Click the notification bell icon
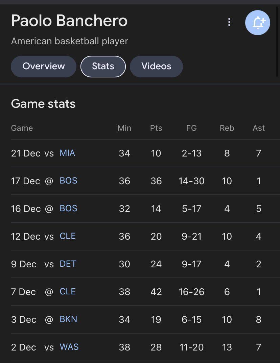The image size is (280, 363). (x=258, y=23)
